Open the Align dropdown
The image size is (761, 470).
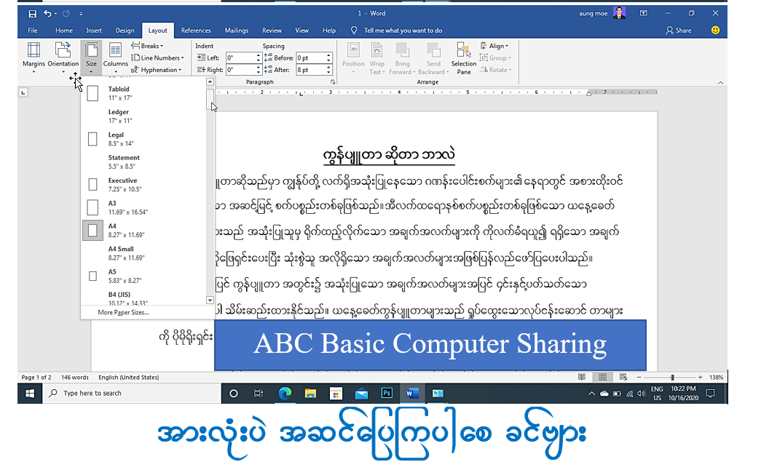click(494, 46)
